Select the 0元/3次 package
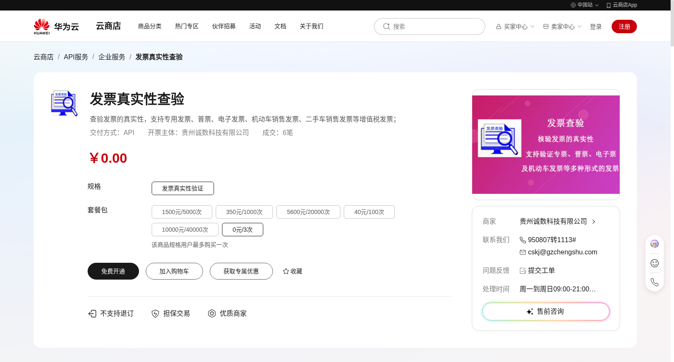 tap(243, 230)
